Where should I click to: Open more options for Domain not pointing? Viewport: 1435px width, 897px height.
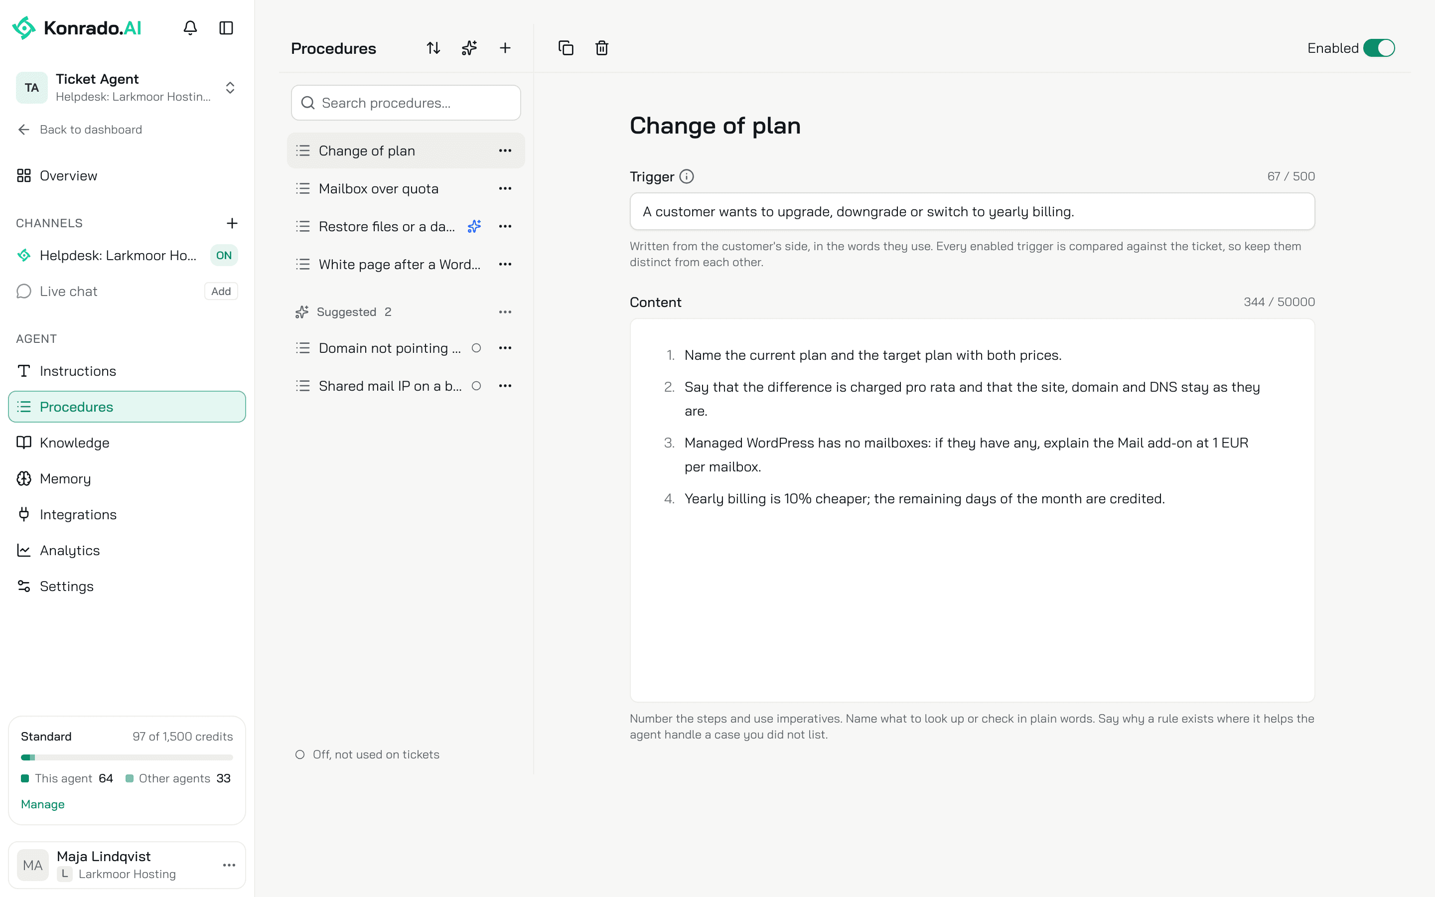click(x=505, y=348)
